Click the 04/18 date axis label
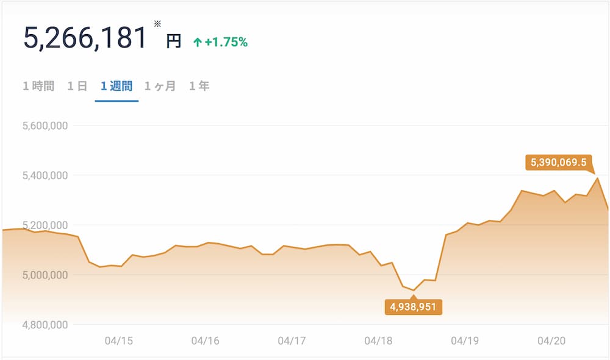 pos(378,341)
